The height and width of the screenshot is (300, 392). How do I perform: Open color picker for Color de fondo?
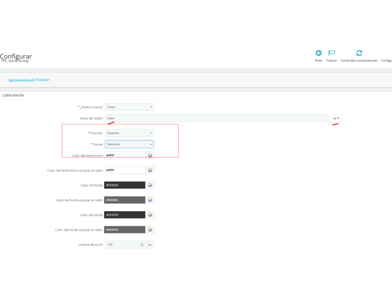[150, 185]
